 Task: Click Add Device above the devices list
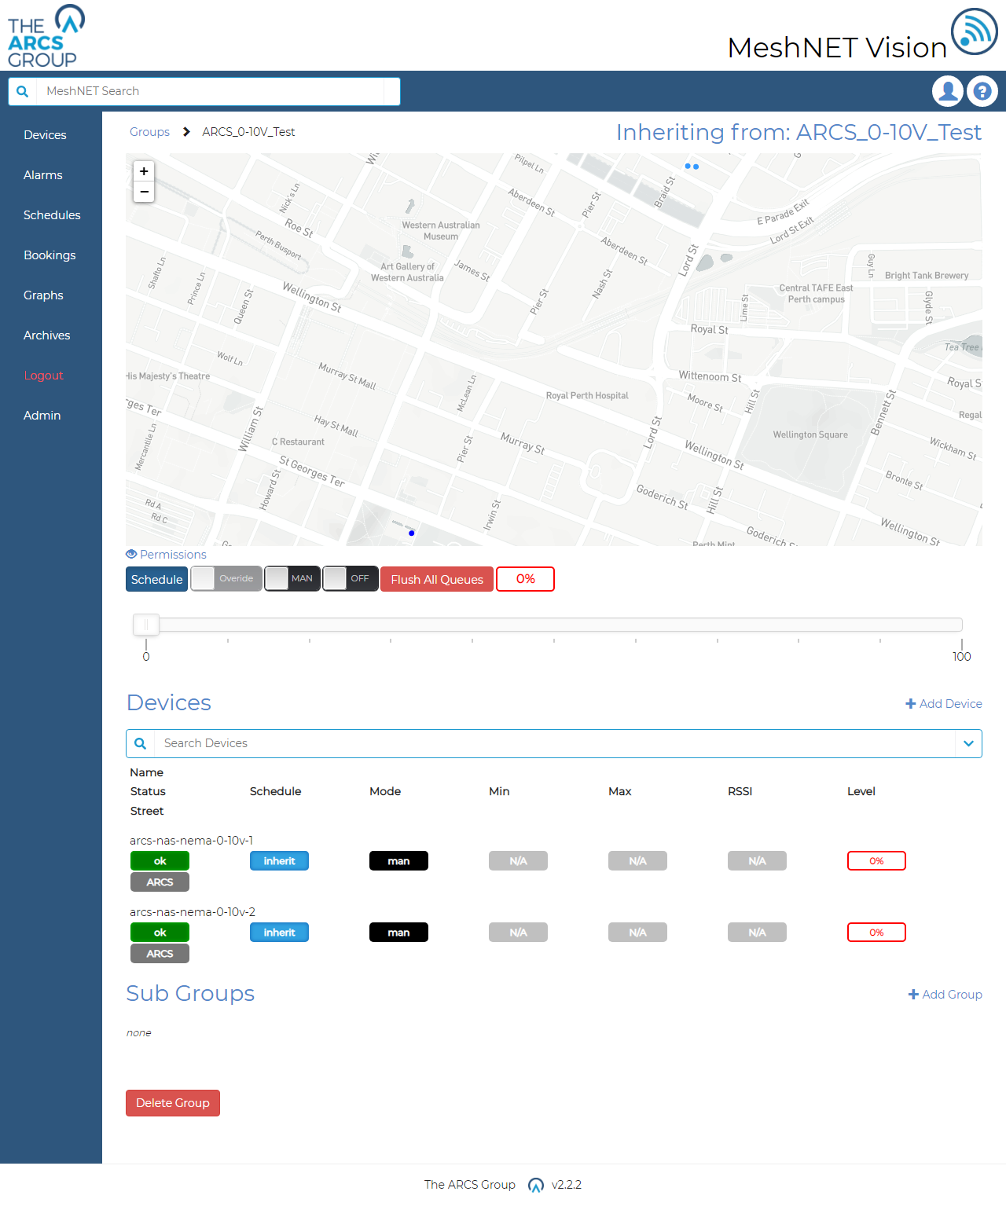(943, 703)
